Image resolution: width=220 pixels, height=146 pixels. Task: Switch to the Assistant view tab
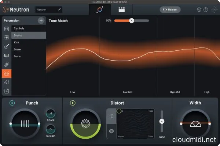tap(100, 9)
